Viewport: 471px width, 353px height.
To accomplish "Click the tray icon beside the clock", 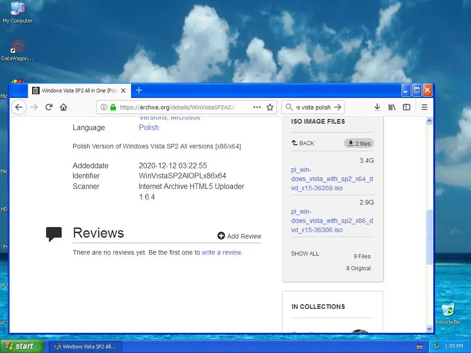I will click(x=437, y=347).
